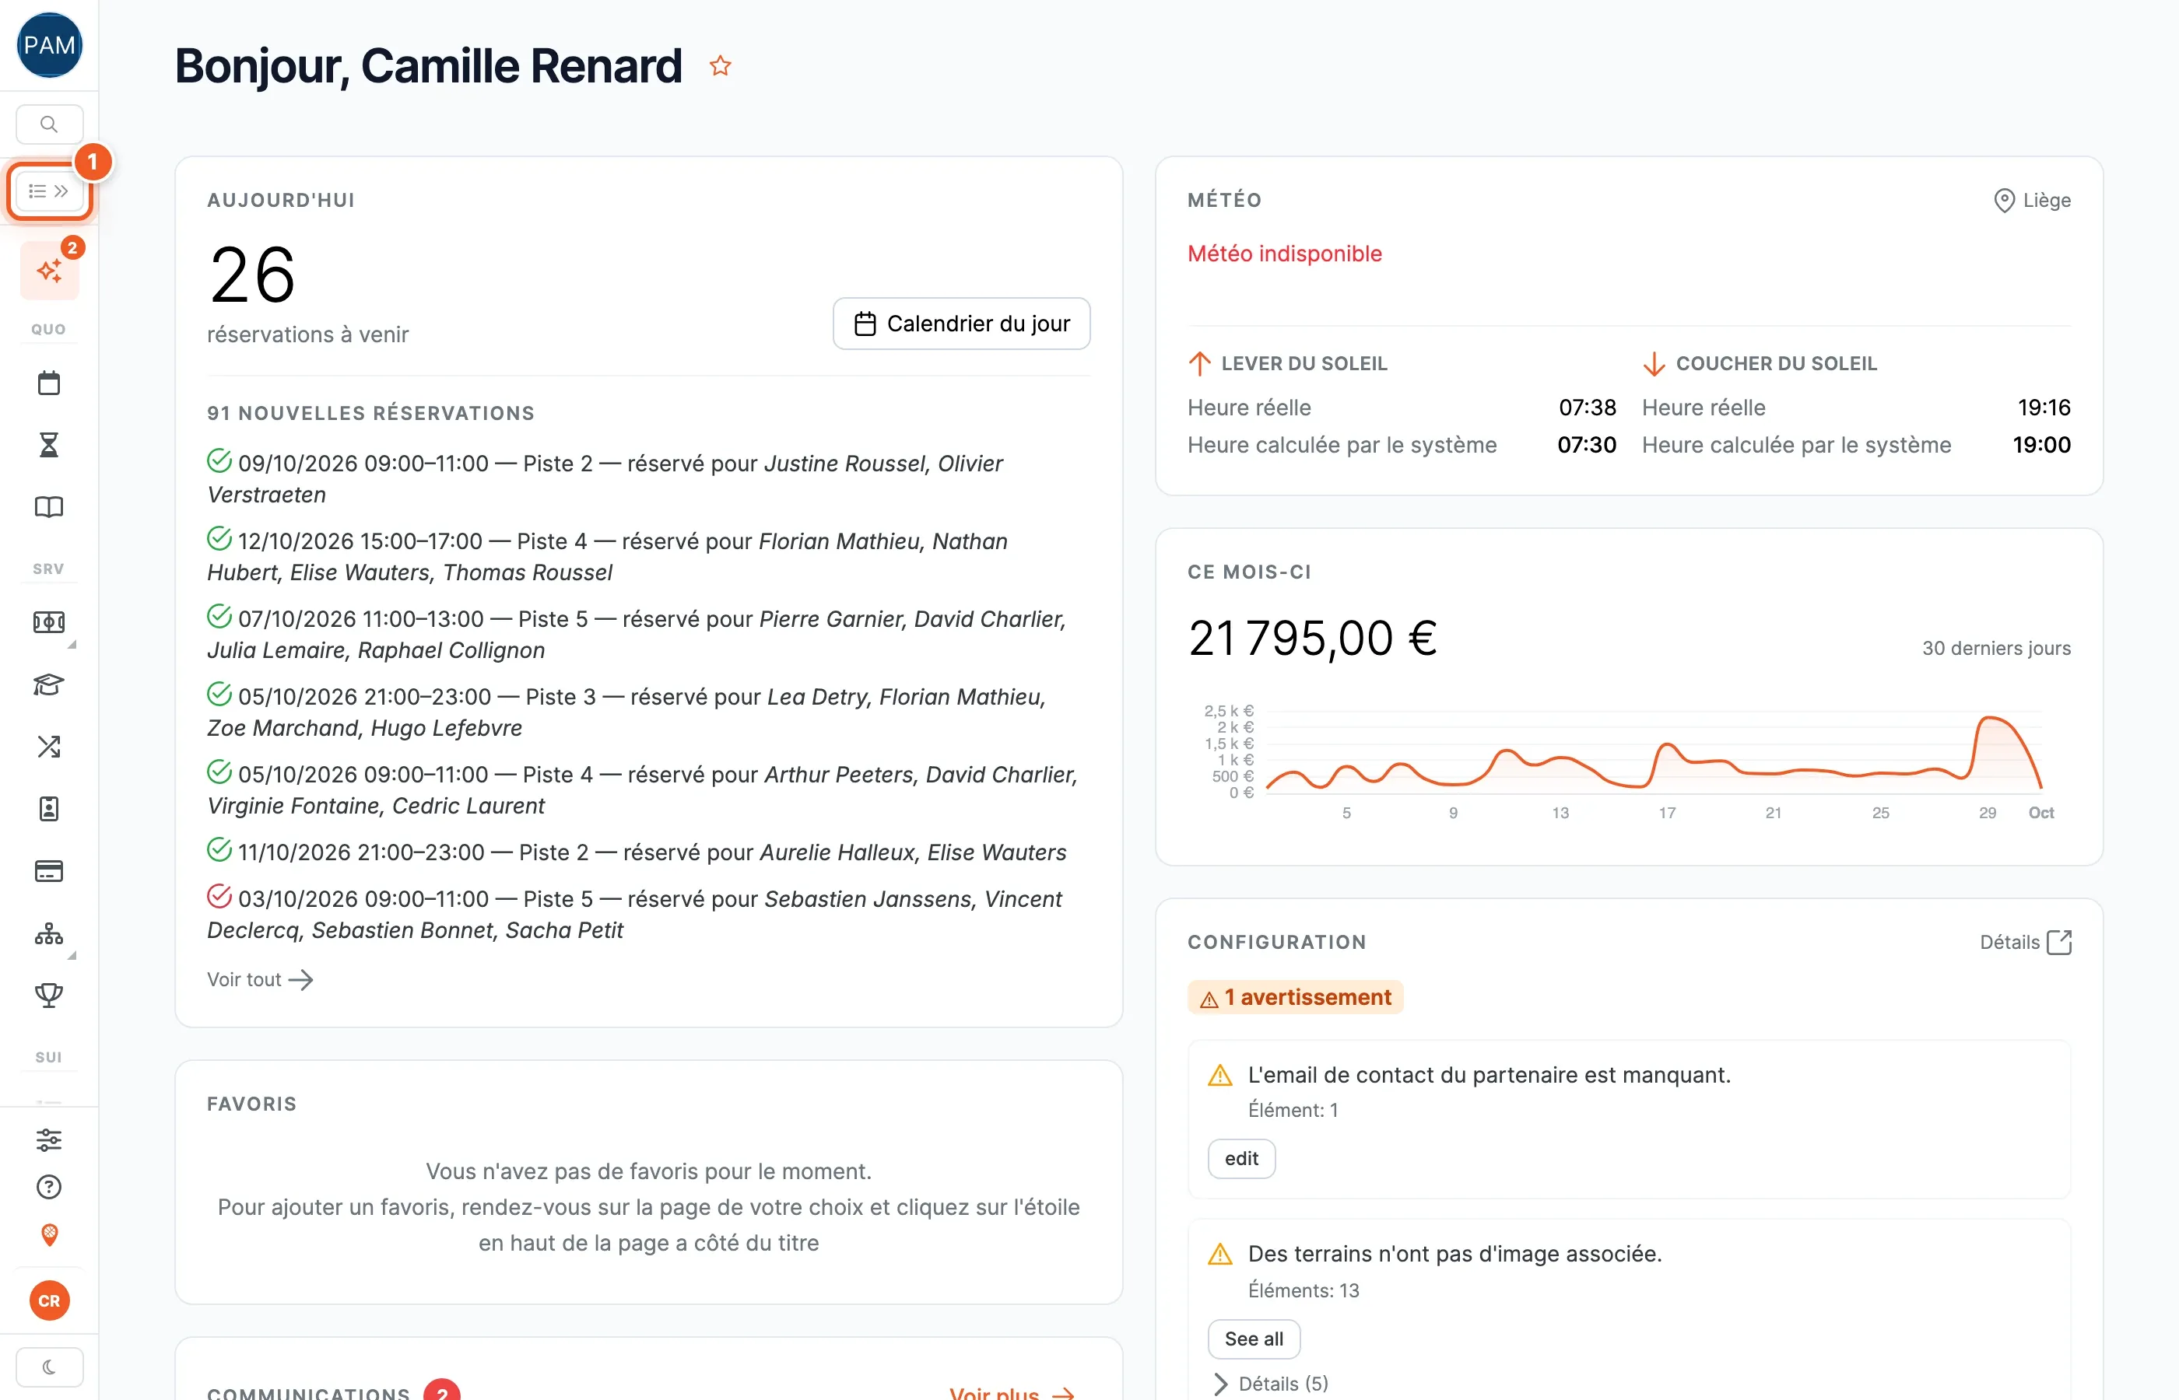The image size is (2179, 1400).
Task: Open the shuffle arrows icon in the sidebar
Action: (49, 747)
